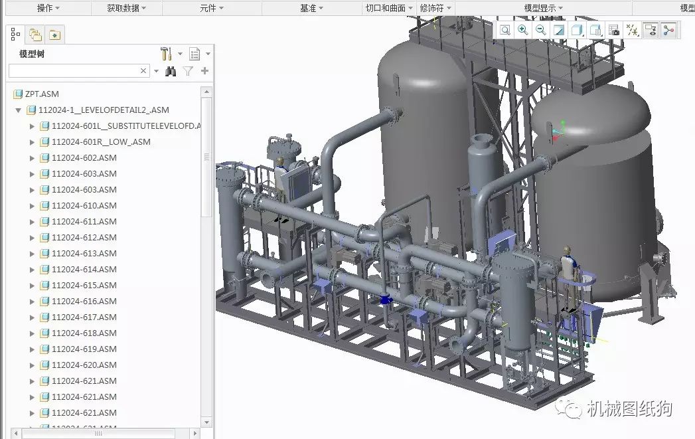Open the display style cube icon
The image size is (695, 439).
pyautogui.click(x=577, y=30)
